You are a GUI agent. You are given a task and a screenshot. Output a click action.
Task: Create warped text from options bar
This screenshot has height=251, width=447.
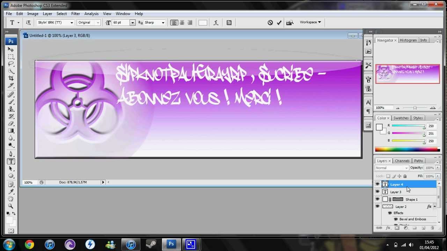tap(216, 23)
